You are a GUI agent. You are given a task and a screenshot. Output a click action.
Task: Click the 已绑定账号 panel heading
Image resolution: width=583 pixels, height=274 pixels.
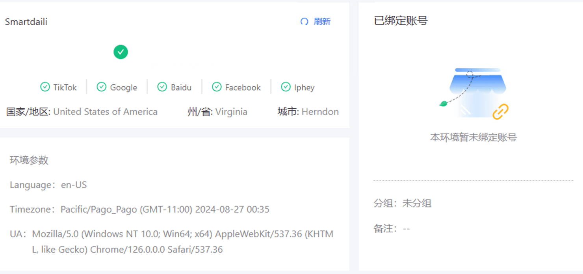coord(401,21)
